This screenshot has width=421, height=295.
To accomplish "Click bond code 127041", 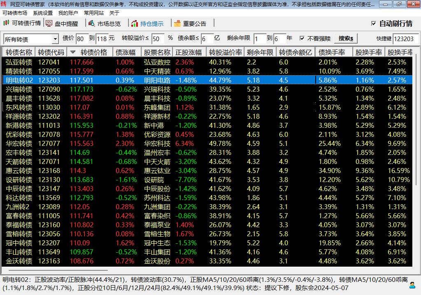I will coord(49,62).
